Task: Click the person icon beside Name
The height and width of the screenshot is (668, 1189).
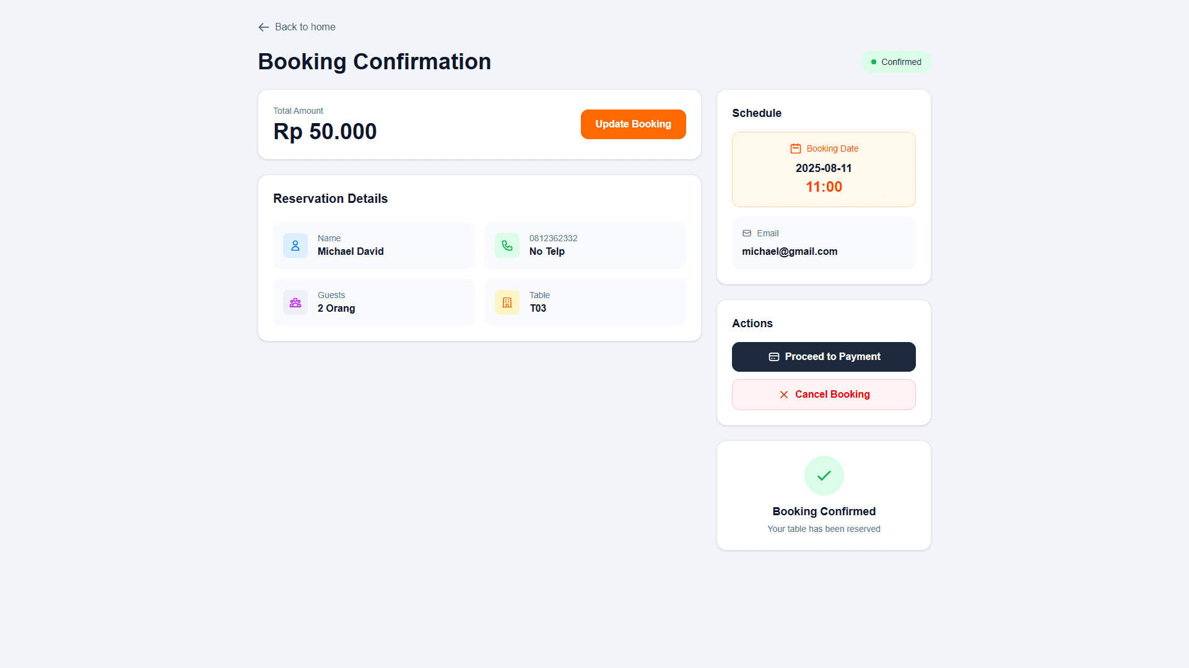Action: [x=295, y=246]
